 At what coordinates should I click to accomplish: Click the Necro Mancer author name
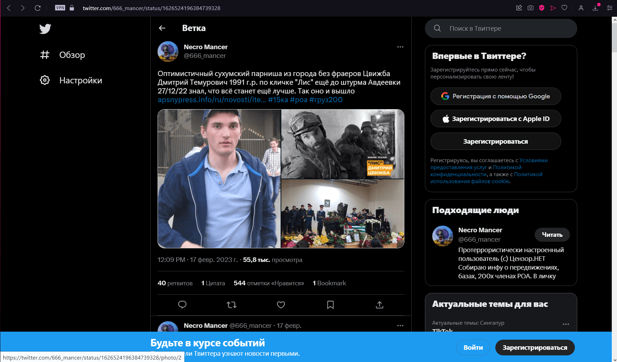click(205, 47)
